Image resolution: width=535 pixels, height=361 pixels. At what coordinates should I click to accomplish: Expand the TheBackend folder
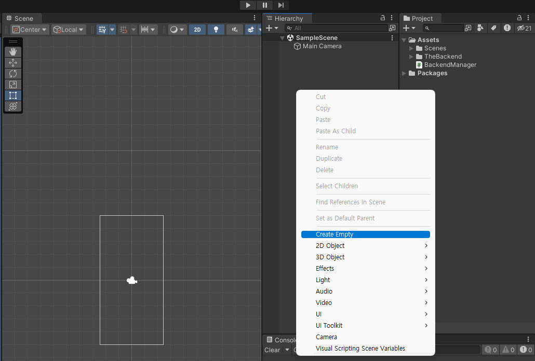(411, 57)
